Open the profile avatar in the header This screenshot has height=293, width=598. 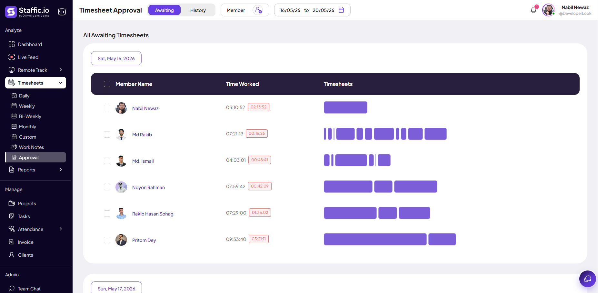[x=548, y=10]
